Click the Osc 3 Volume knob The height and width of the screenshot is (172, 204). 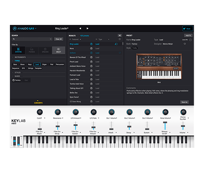148,112
